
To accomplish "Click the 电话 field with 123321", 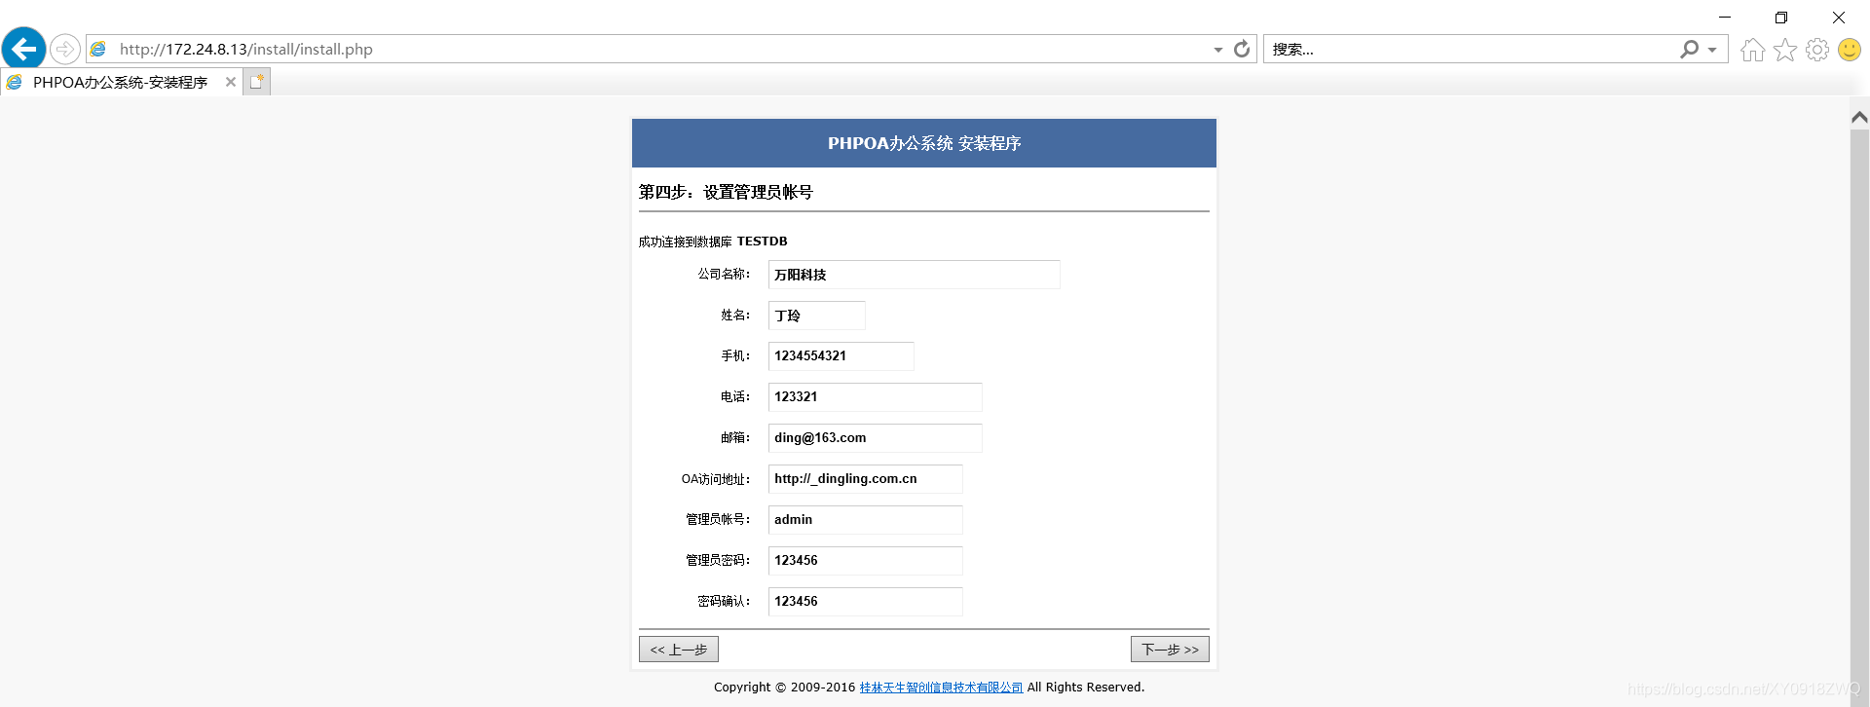I will pyautogui.click(x=875, y=397).
